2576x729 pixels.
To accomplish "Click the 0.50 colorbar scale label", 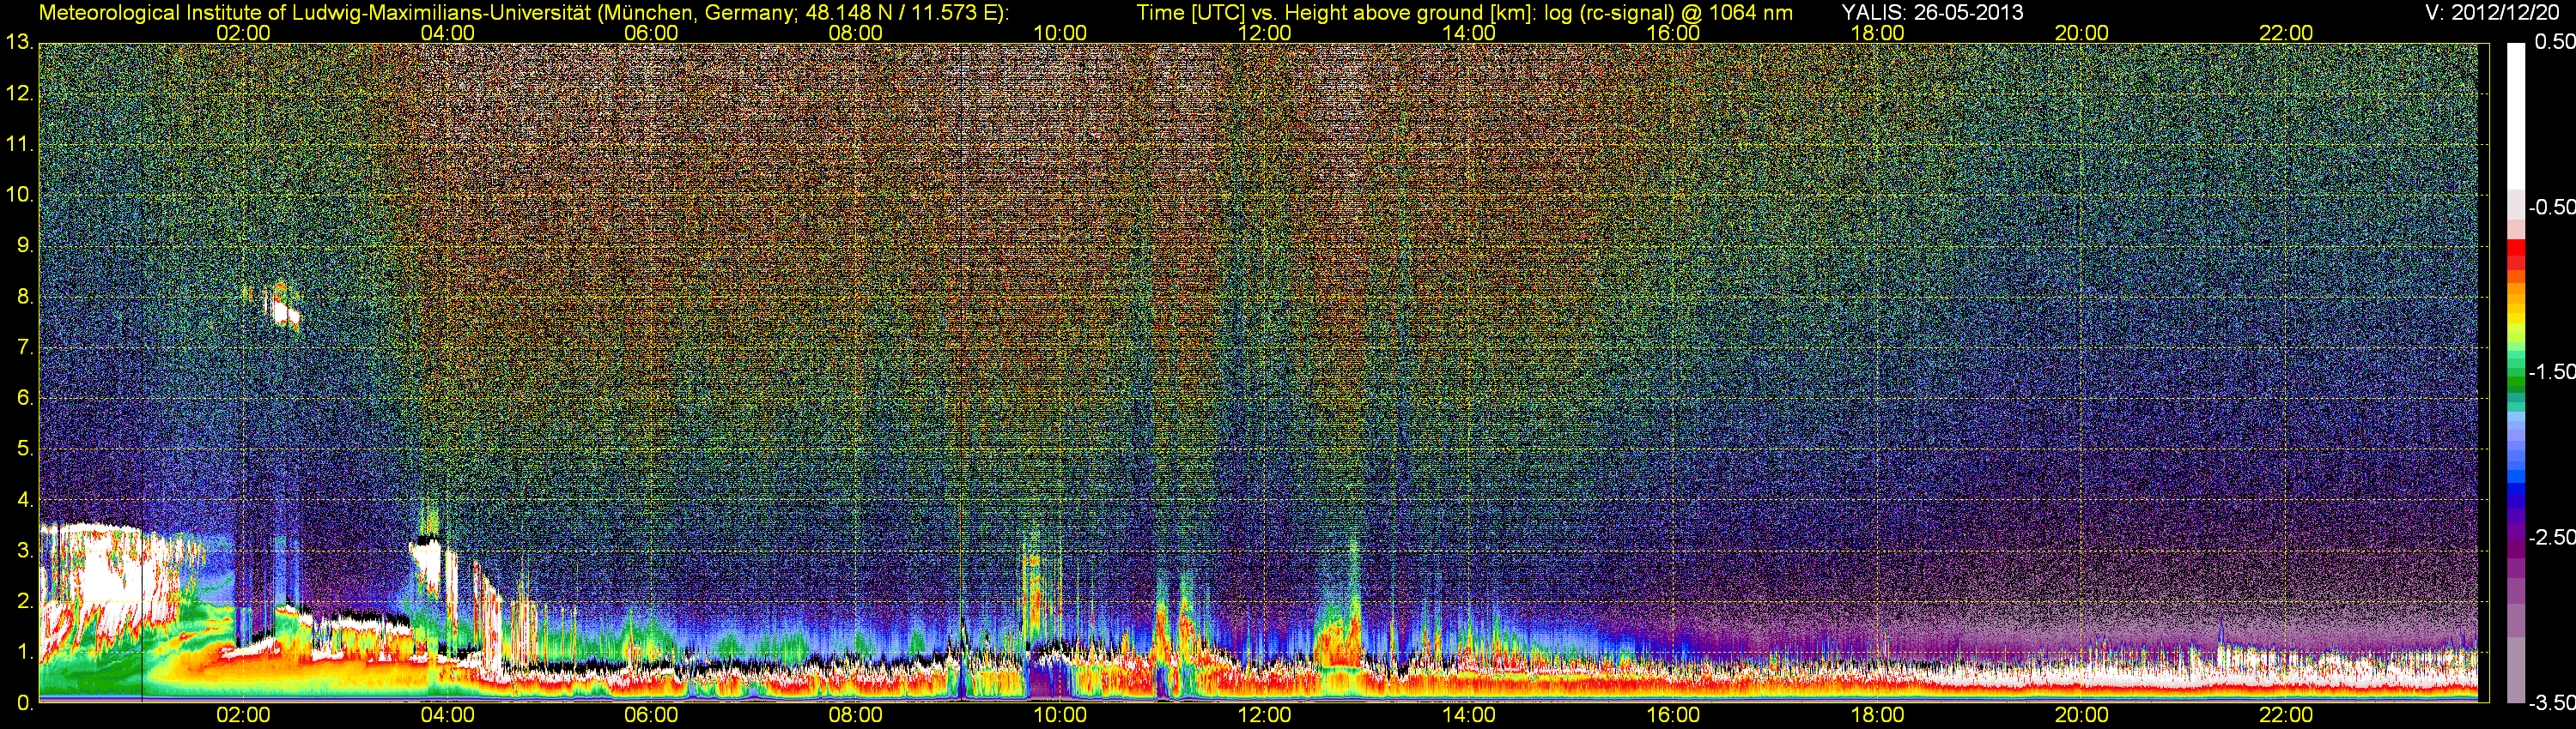I will [2555, 42].
